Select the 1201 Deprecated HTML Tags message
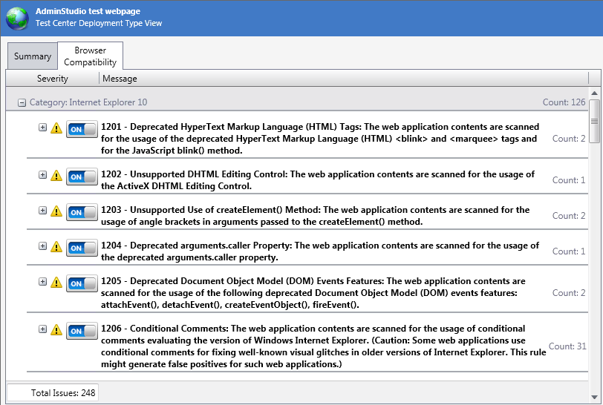The image size is (603, 405). pyautogui.click(x=320, y=139)
